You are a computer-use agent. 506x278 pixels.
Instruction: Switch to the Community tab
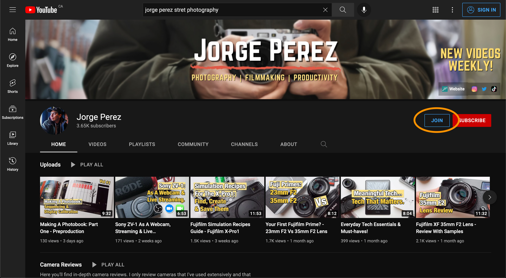pyautogui.click(x=193, y=144)
